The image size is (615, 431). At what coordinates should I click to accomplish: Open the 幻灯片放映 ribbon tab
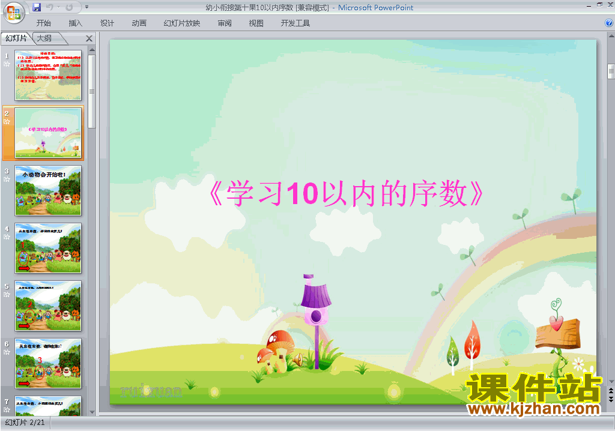tap(182, 23)
